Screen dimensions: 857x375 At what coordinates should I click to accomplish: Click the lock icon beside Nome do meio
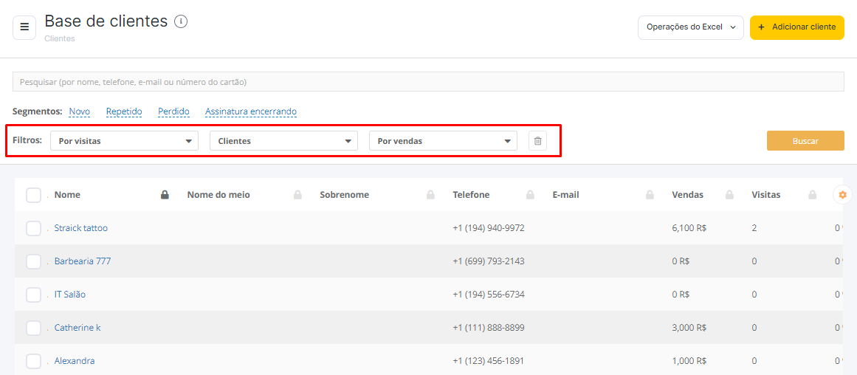click(298, 195)
